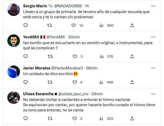Reply to Ulises Escamilla's tweet

coord(26,118)
